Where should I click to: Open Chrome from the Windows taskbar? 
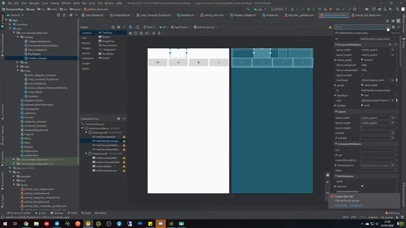[x=25, y=224]
